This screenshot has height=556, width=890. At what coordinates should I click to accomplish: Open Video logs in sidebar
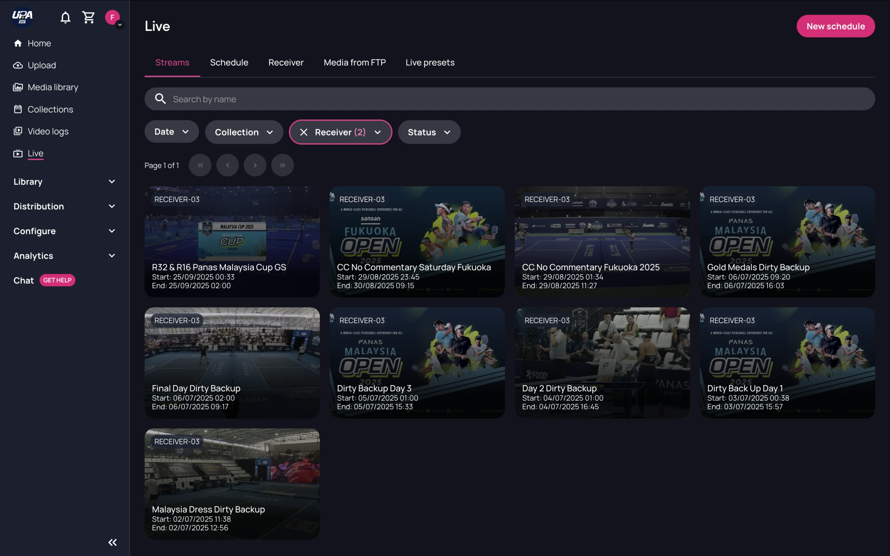(x=48, y=131)
